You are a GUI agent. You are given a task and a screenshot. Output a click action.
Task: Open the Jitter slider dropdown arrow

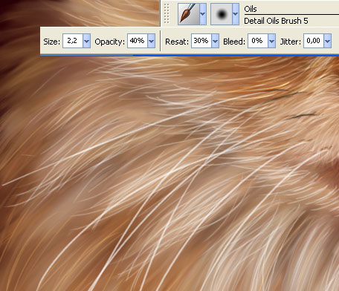328,41
